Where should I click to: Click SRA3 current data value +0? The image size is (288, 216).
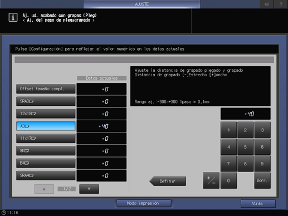(x=101, y=101)
